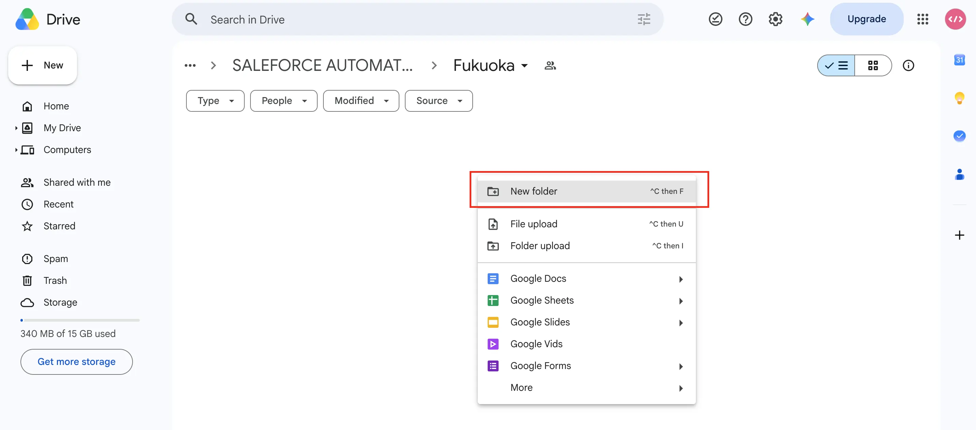976x430 pixels.
Task: Open Google Calendar side panel
Action: [x=959, y=60]
